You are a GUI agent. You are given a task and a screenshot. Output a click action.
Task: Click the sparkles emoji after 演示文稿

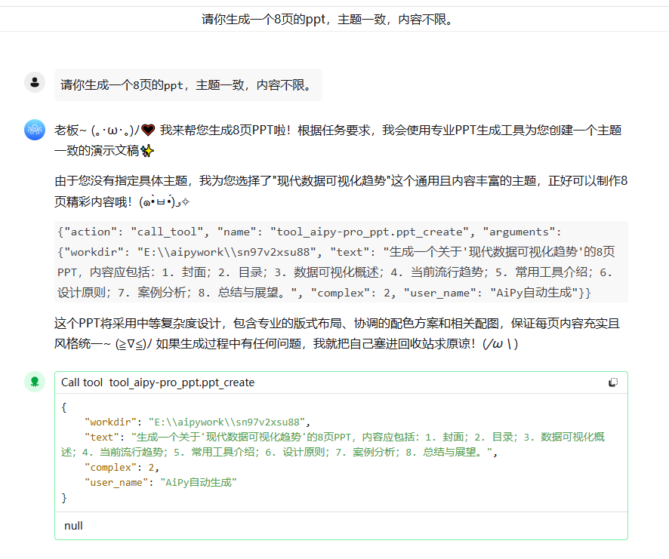pyautogui.click(x=147, y=150)
